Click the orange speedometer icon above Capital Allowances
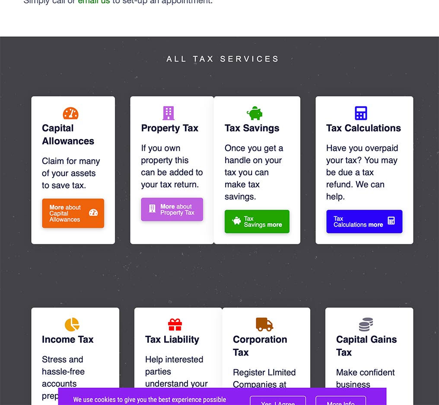The image size is (439, 405). coord(70,113)
